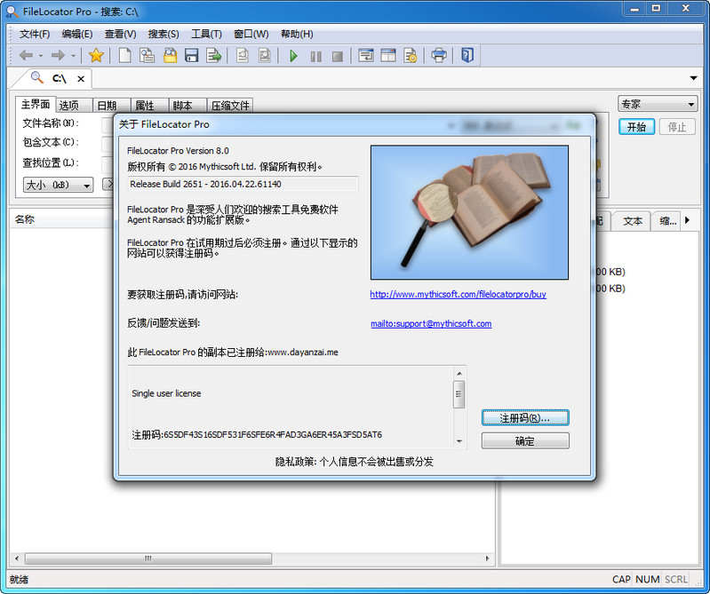Open the mythicsoft.com filelocatorpro buy link
The image size is (710, 594).
[x=458, y=294]
